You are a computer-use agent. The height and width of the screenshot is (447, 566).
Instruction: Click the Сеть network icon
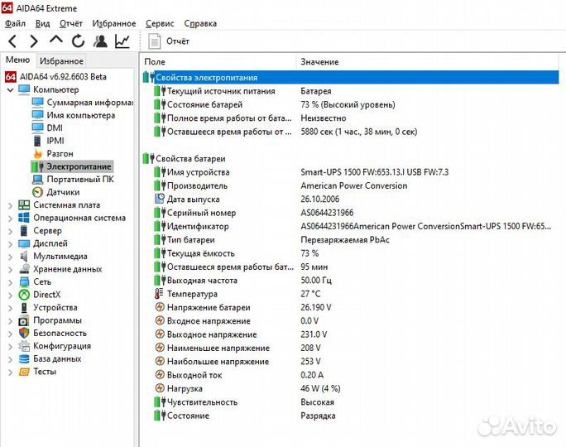click(24, 282)
